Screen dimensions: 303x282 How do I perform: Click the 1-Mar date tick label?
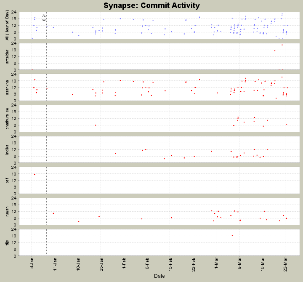[216, 263]
